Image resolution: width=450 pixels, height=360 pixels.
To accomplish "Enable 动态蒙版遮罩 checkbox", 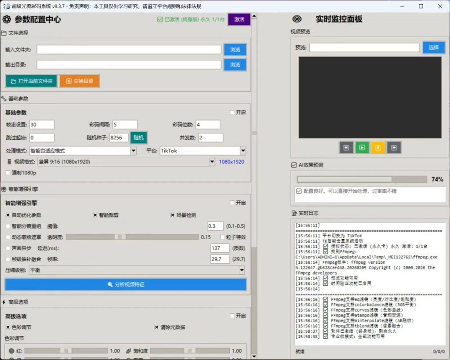I will pos(8,237).
